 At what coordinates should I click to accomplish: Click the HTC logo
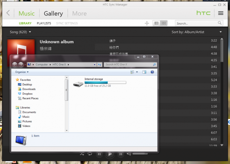[x=203, y=13]
